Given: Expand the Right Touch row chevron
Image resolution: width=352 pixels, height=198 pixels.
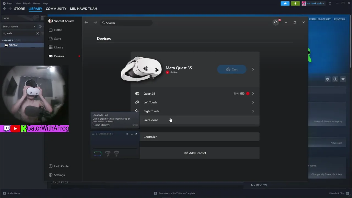Looking at the screenshot, I should coord(253,111).
